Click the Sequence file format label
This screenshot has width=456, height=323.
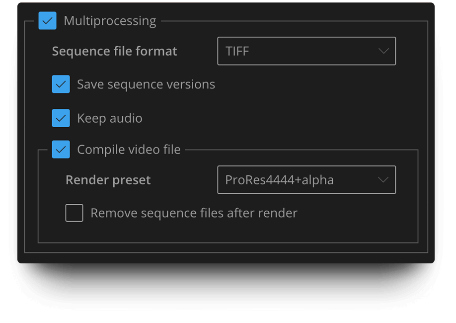114,51
